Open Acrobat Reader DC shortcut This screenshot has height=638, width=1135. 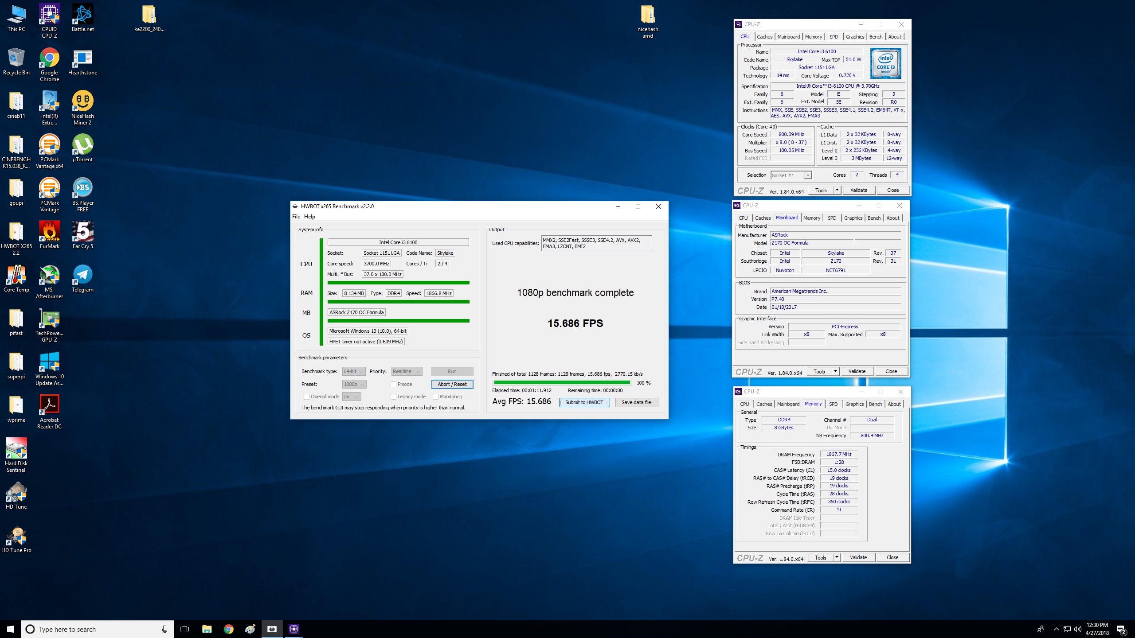coord(49,412)
